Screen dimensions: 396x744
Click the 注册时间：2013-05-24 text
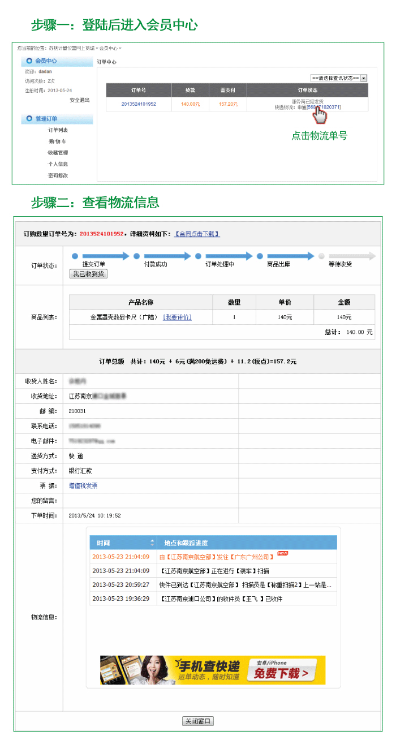click(48, 91)
